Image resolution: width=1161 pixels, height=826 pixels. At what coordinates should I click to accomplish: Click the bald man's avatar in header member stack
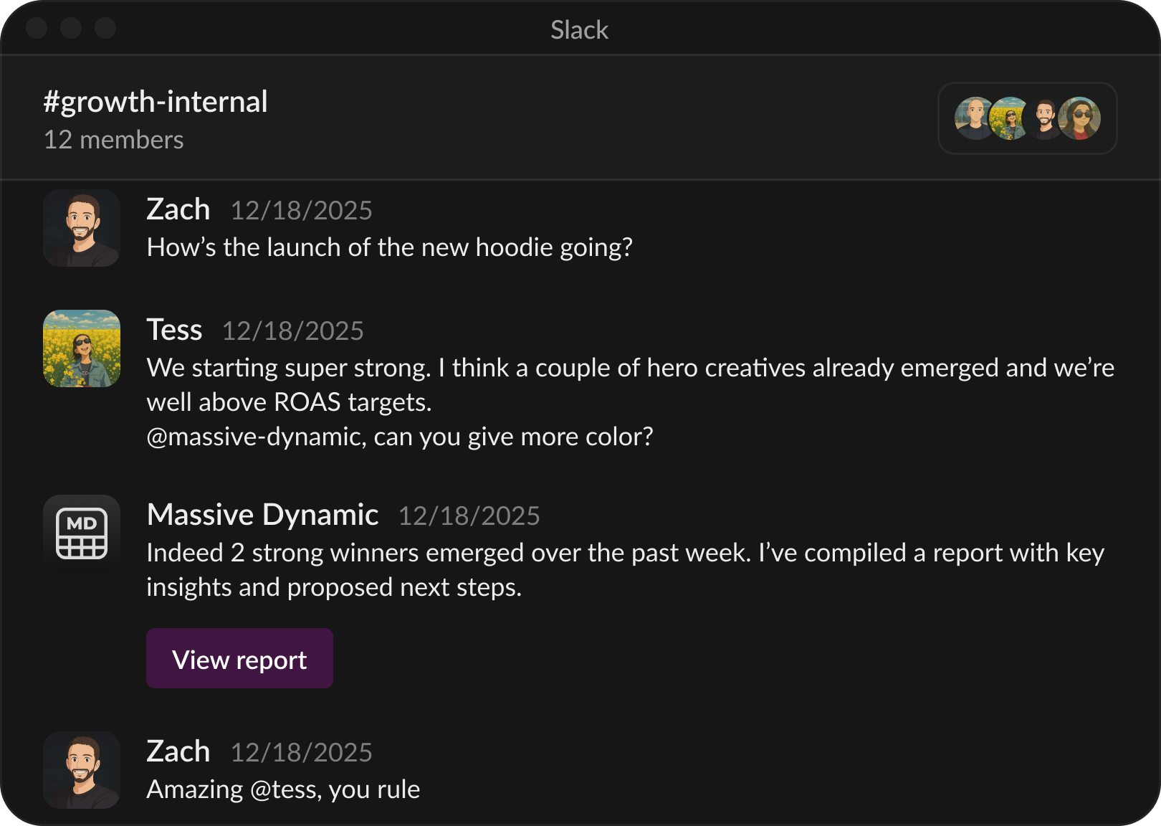click(973, 118)
